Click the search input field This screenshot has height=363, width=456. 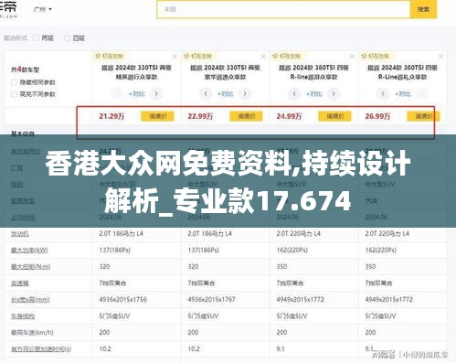click(x=283, y=9)
